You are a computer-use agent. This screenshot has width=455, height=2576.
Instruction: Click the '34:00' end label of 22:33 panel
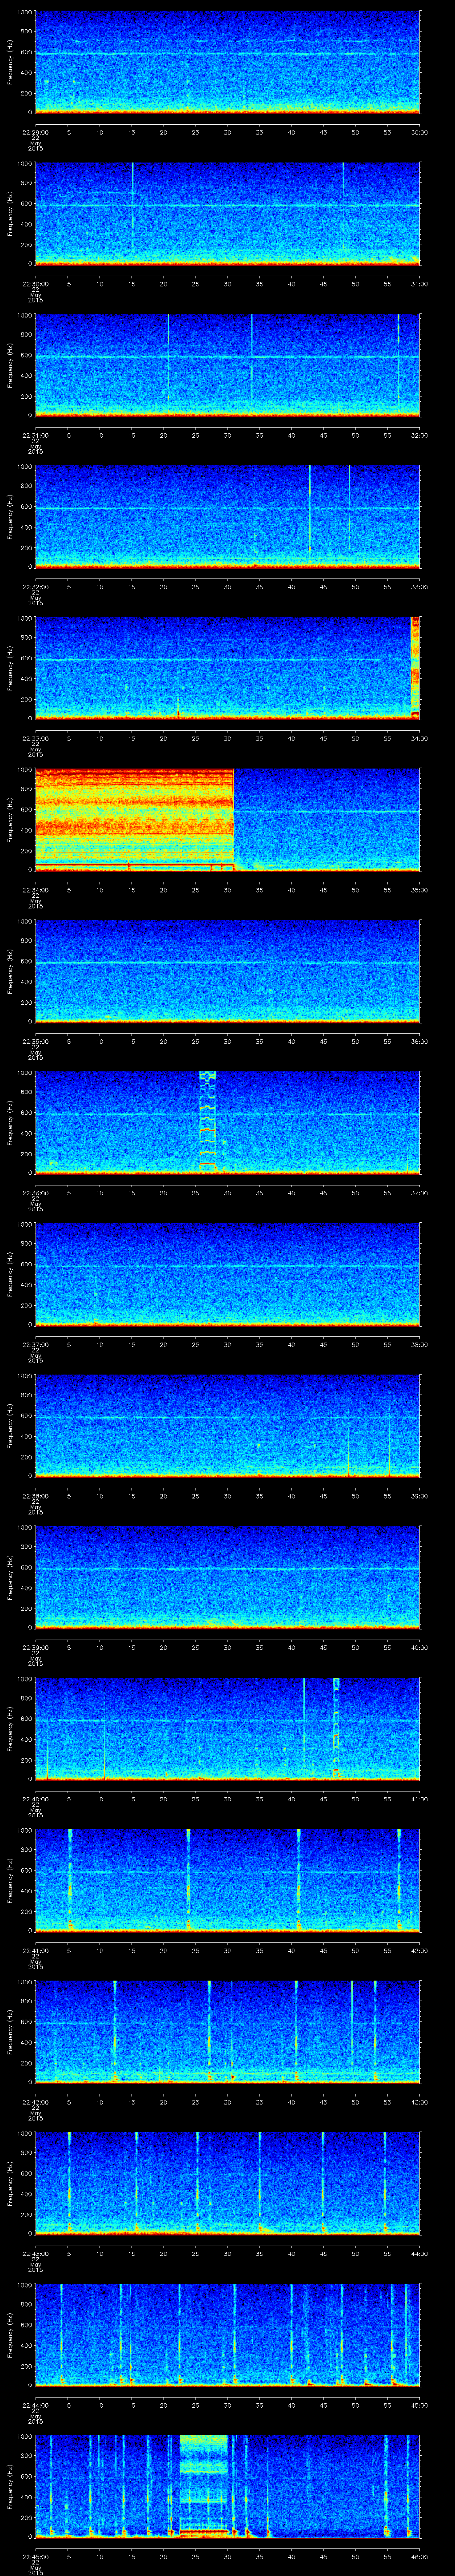coord(420,738)
